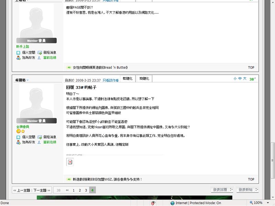Click 發短消息 envelope icon for the 金牌會員 member
This screenshot has height=206, width=275.
tap(40, 137)
